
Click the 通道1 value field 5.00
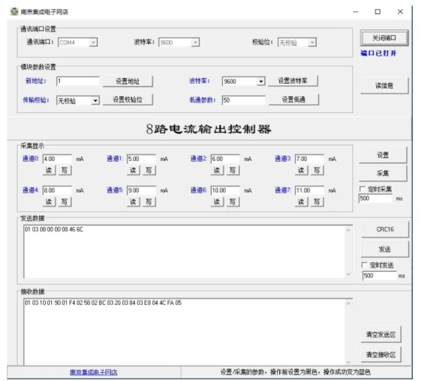pyautogui.click(x=141, y=158)
